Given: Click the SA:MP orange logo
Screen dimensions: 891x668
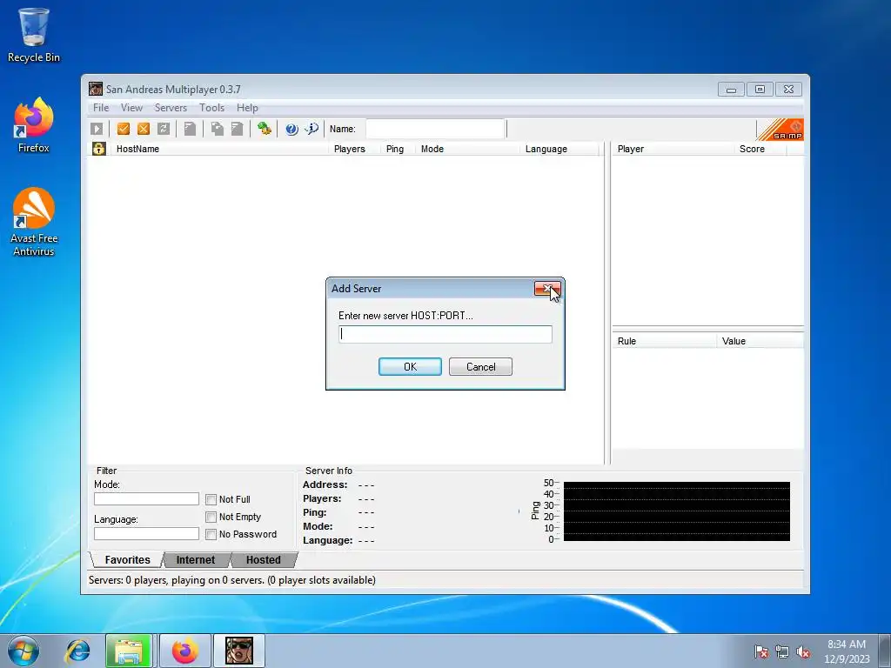Looking at the screenshot, I should click(780, 130).
